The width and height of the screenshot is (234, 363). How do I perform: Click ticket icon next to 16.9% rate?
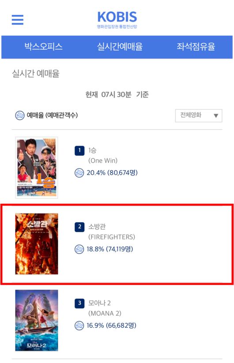click(79, 326)
